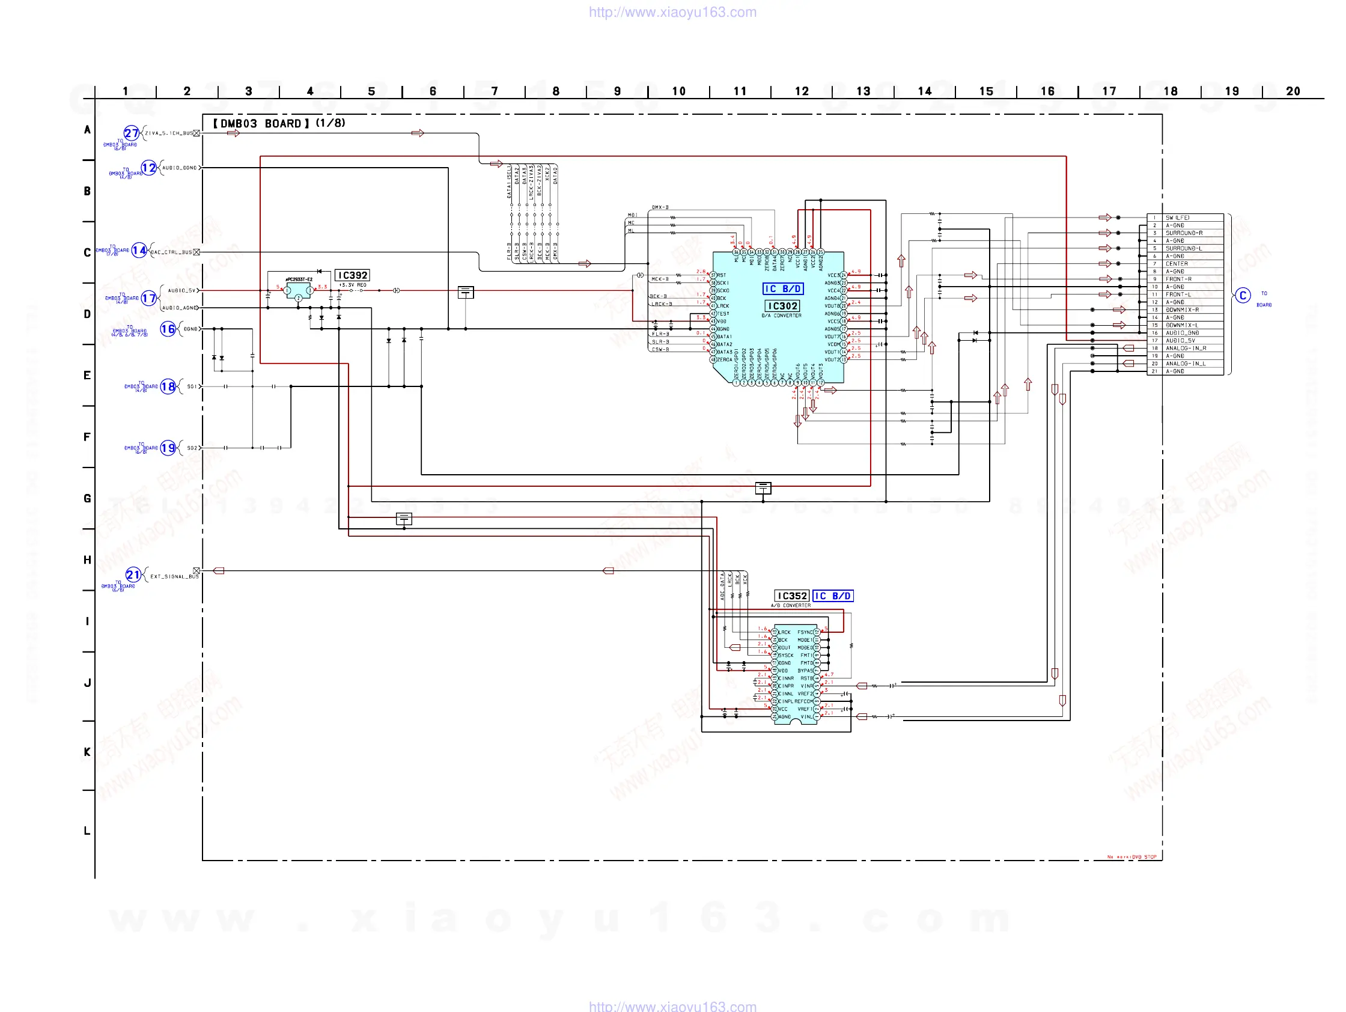The width and height of the screenshot is (1346, 1012).
Task: Click circled connector number 27
Action: pos(132,133)
